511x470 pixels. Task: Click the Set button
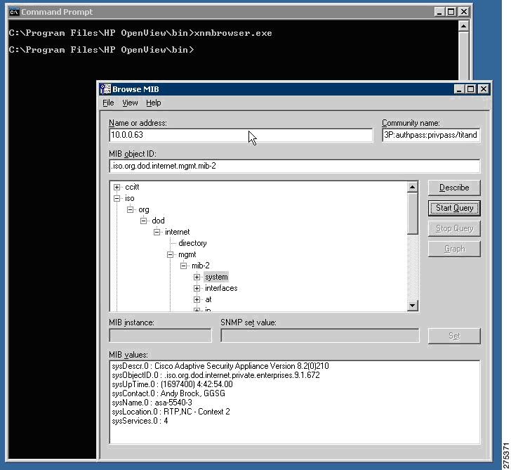coord(454,336)
